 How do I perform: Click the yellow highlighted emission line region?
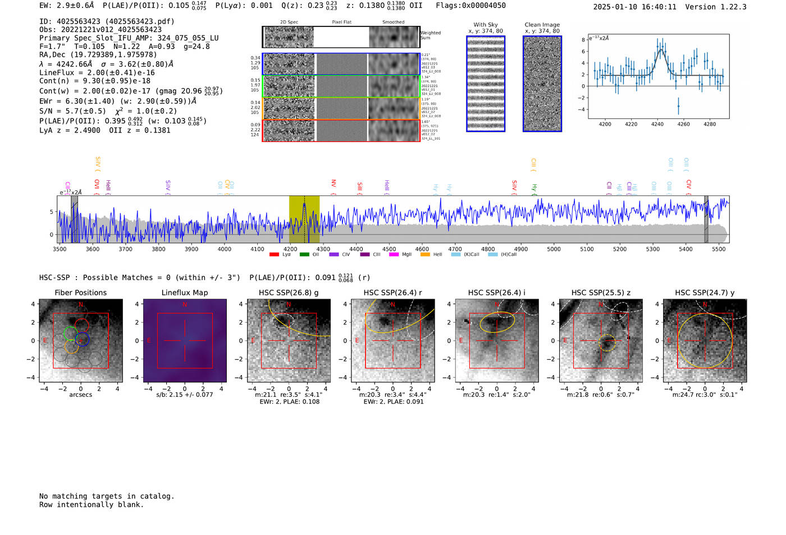[x=304, y=219]
